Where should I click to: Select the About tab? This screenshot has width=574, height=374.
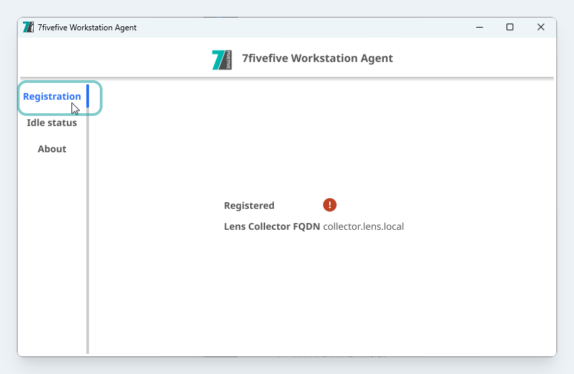52,149
